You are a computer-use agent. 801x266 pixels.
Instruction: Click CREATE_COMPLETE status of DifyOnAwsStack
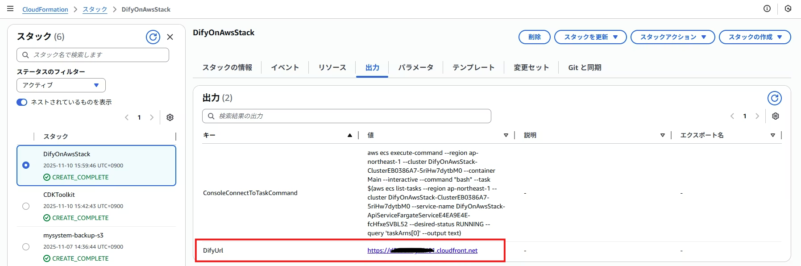click(76, 177)
